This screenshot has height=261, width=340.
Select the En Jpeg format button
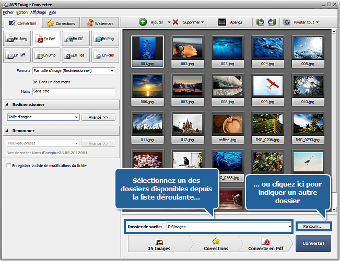pos(17,39)
